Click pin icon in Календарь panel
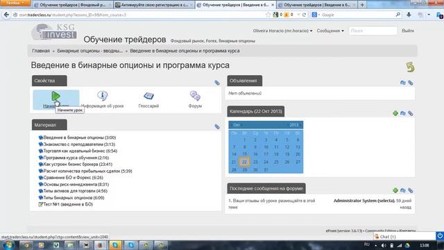444x250 pixels. [410, 113]
